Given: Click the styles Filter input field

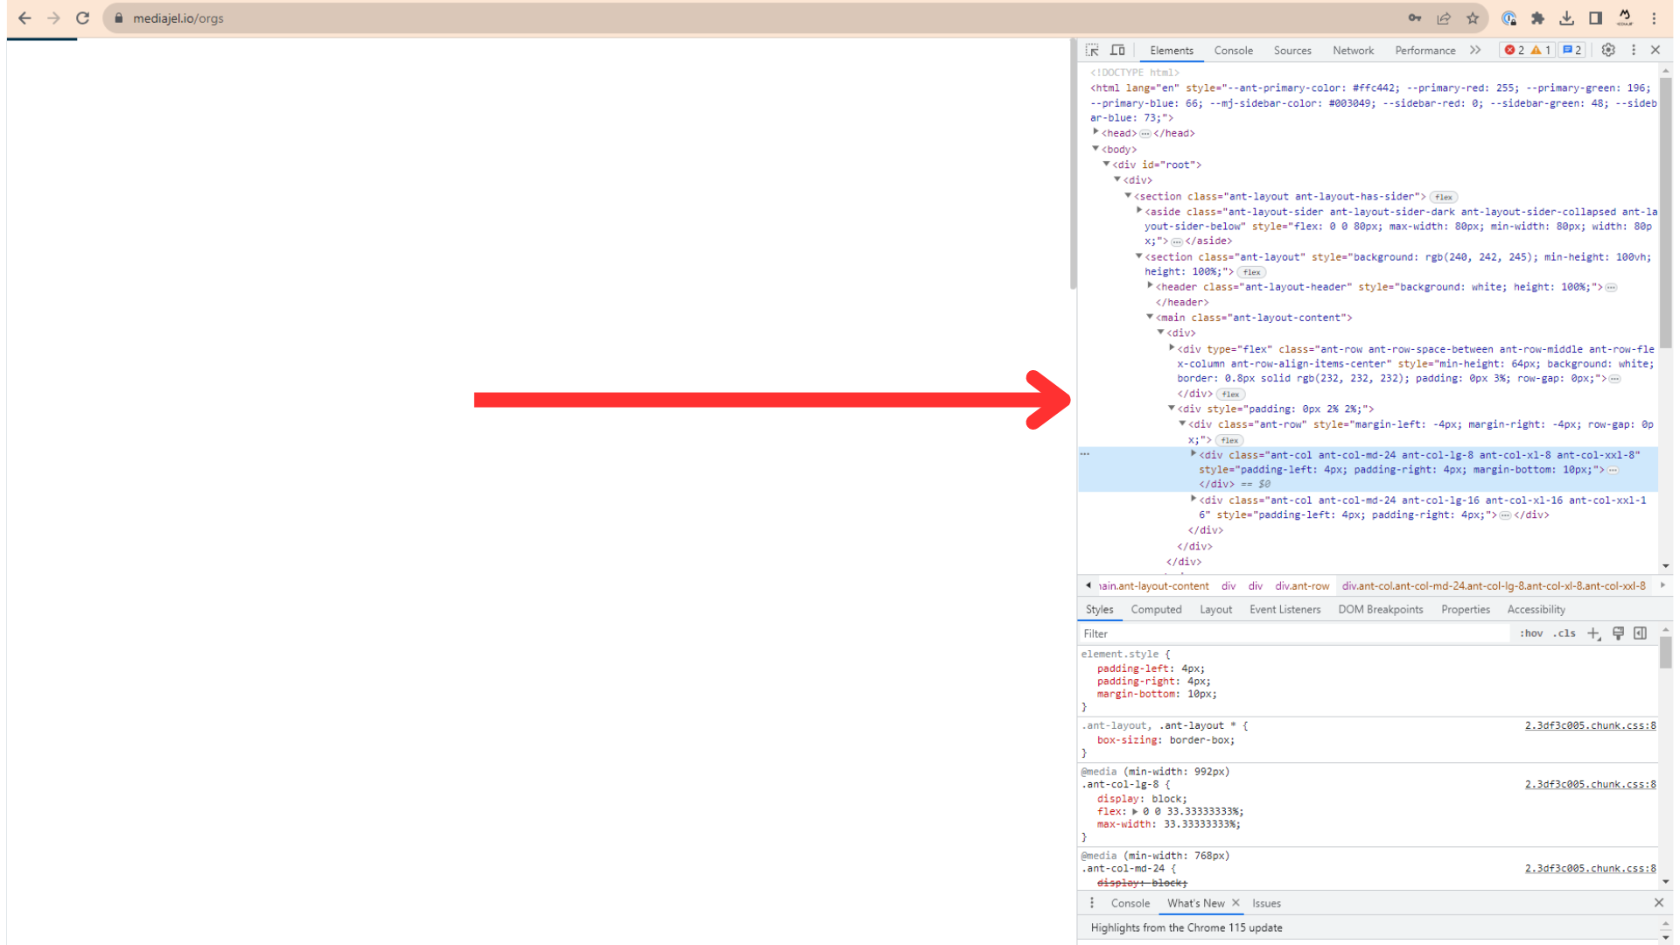Looking at the screenshot, I should (1225, 633).
